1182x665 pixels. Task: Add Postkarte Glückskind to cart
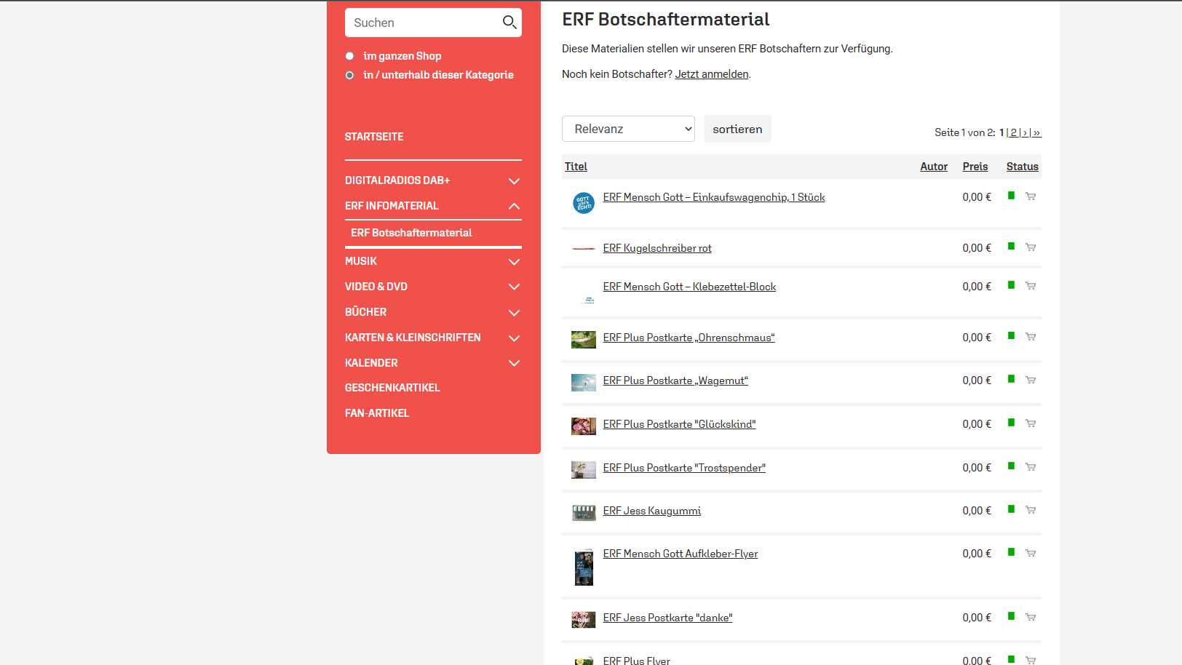pos(1031,423)
